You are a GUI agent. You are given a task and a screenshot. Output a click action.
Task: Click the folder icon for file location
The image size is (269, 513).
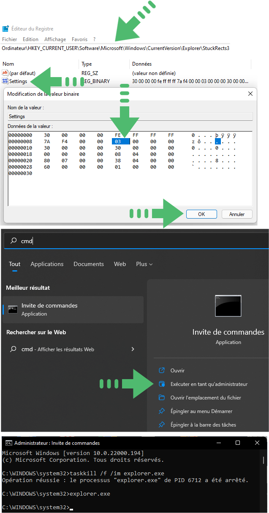pos(161,398)
